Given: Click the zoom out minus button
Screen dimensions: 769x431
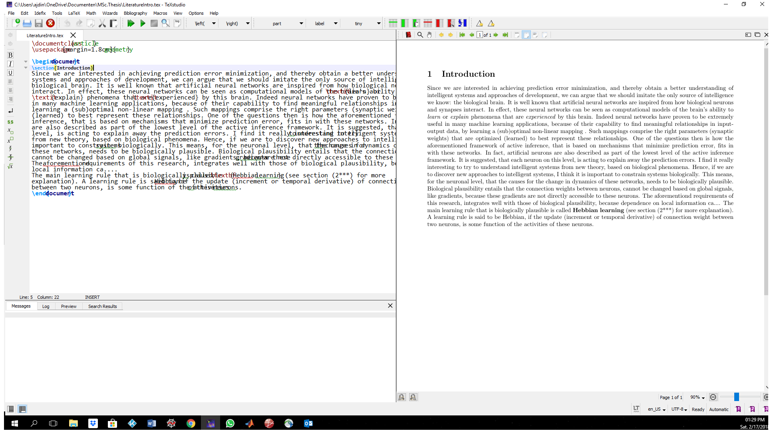Looking at the screenshot, I should tap(713, 397).
